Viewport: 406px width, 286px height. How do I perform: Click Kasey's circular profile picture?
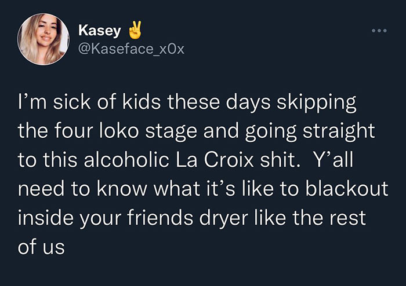pyautogui.click(x=43, y=39)
